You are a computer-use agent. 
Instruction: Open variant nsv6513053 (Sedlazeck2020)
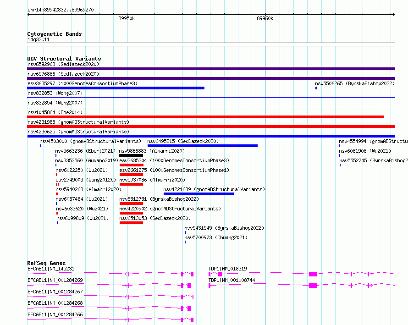coord(155,218)
